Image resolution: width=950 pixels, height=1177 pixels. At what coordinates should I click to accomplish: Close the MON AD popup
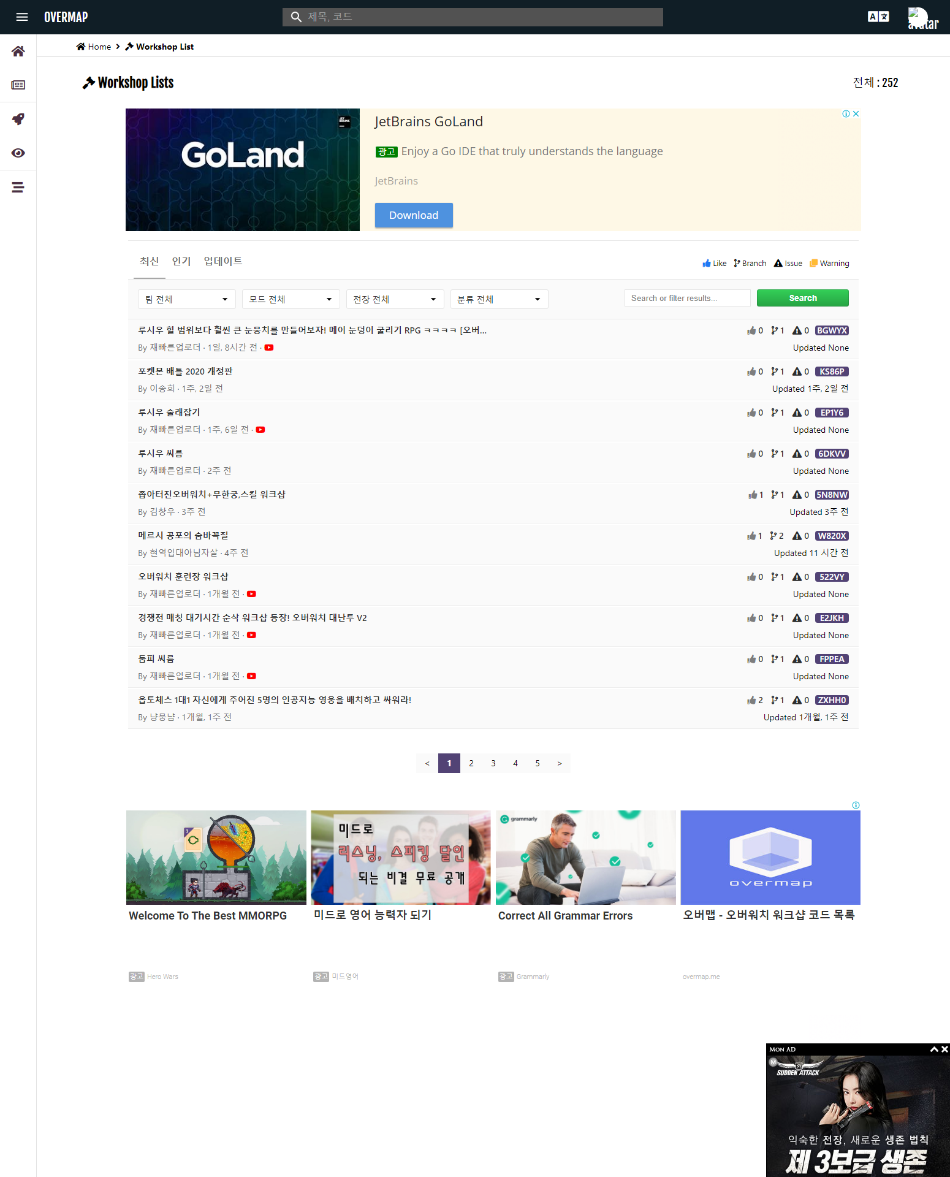[944, 1049]
